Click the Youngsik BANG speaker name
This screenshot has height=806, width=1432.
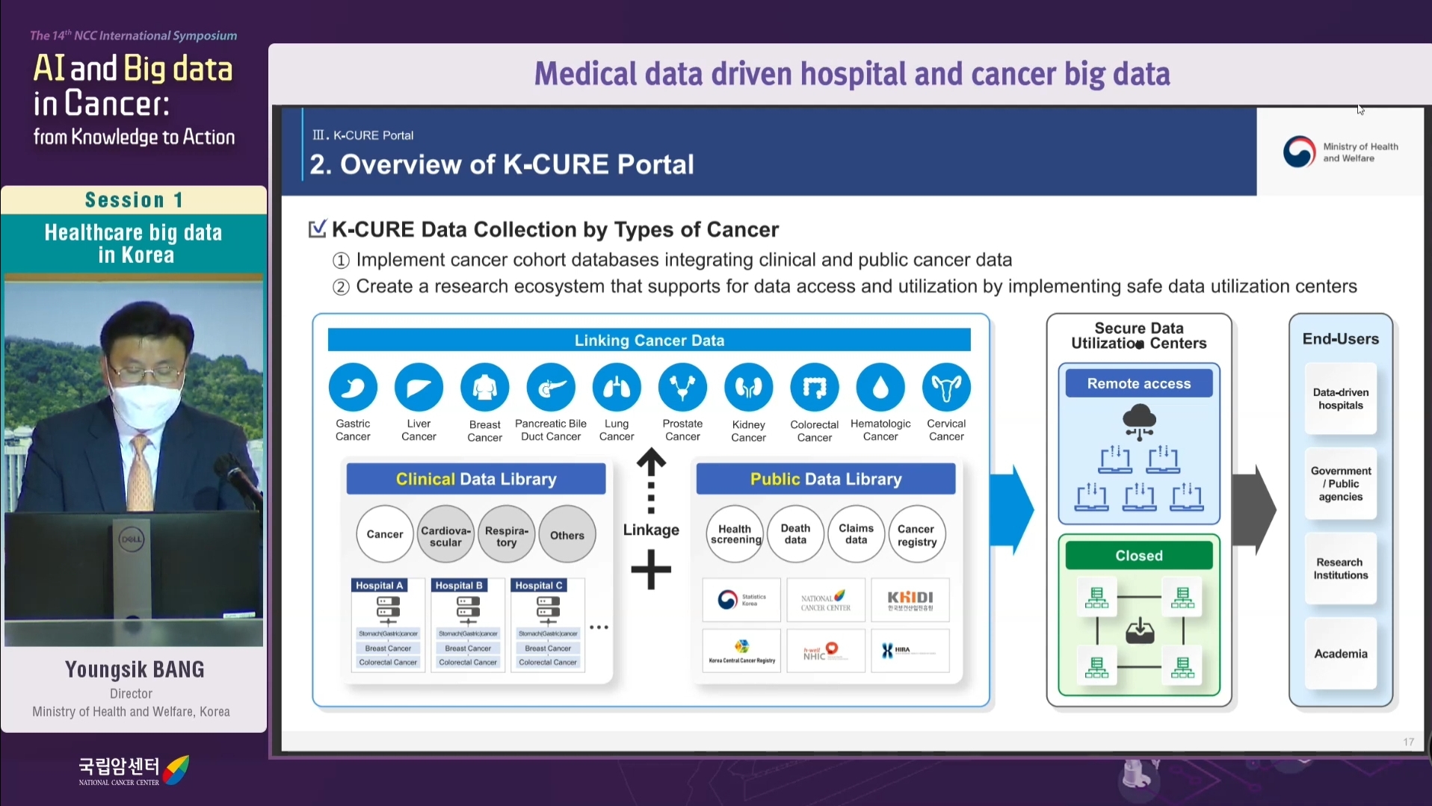click(135, 669)
